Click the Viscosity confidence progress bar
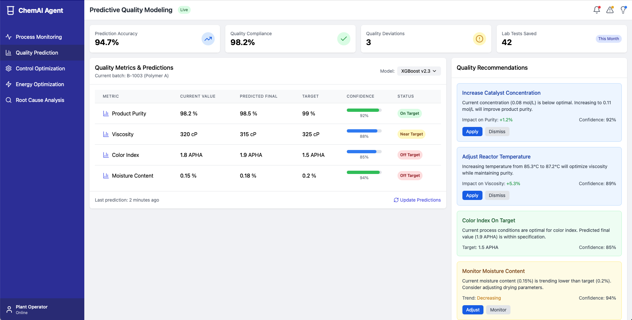Image resolution: width=632 pixels, height=320 pixels. coord(364,131)
